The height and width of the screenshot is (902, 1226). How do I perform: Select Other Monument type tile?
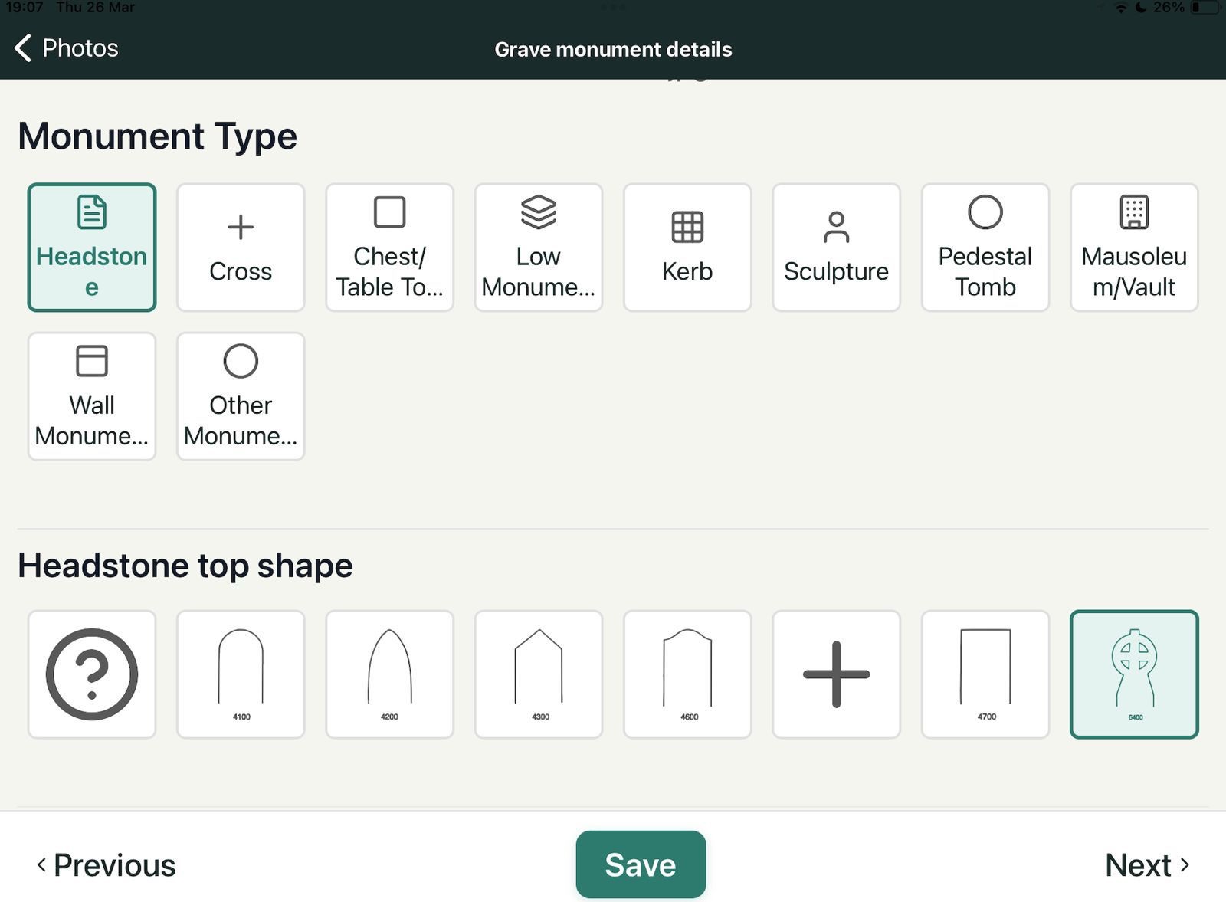(241, 396)
